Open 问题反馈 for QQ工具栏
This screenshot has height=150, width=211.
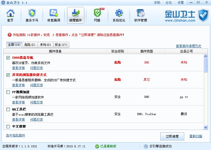(37, 120)
